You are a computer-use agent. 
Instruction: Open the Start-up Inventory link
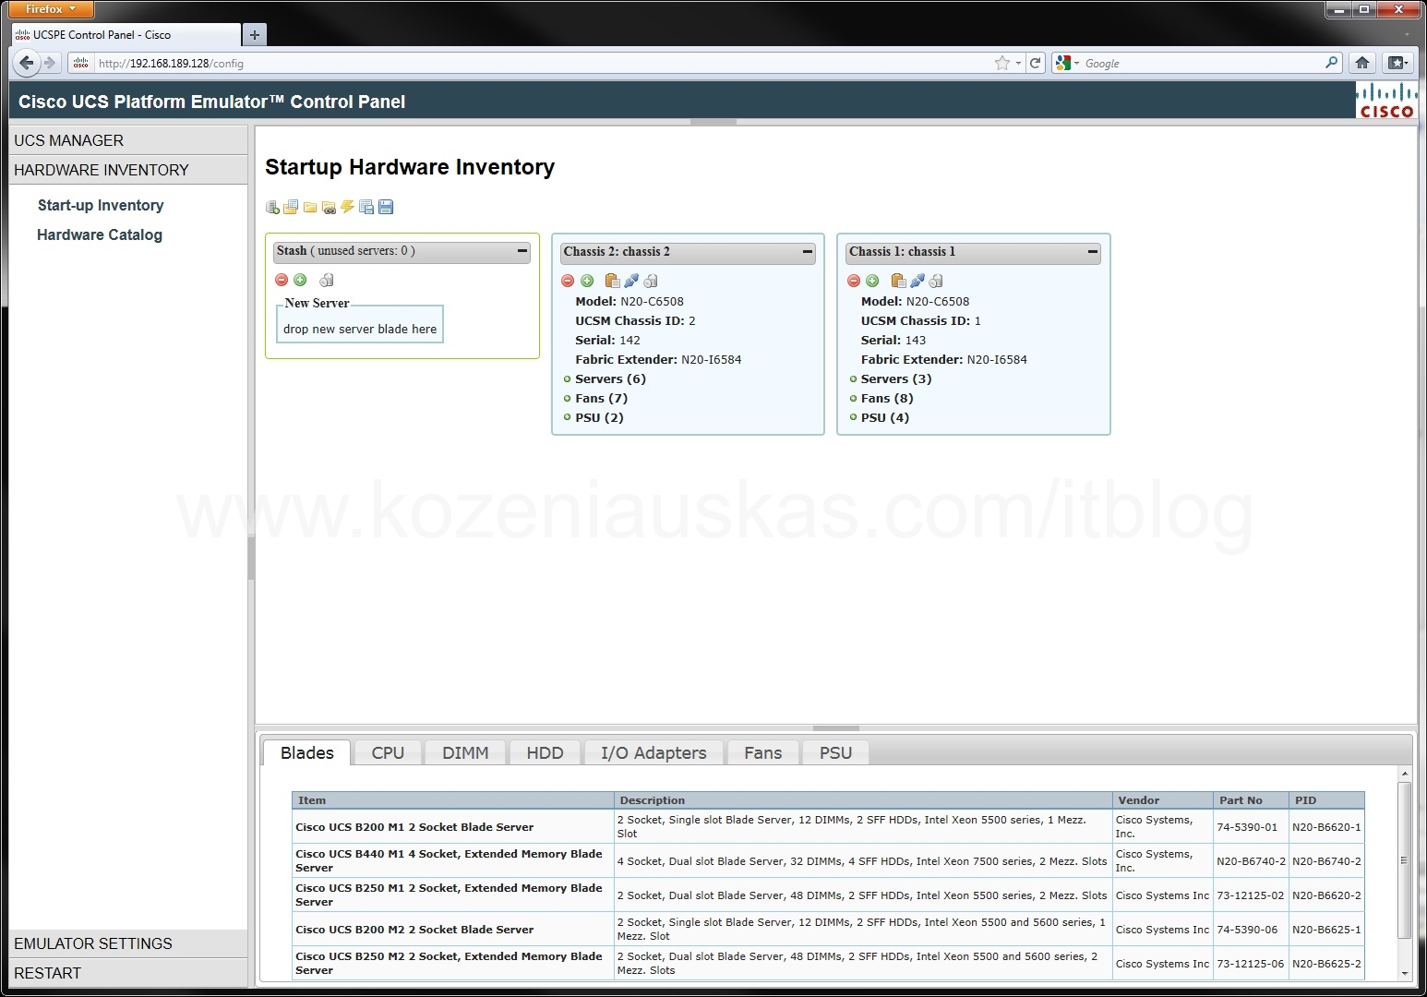101,205
